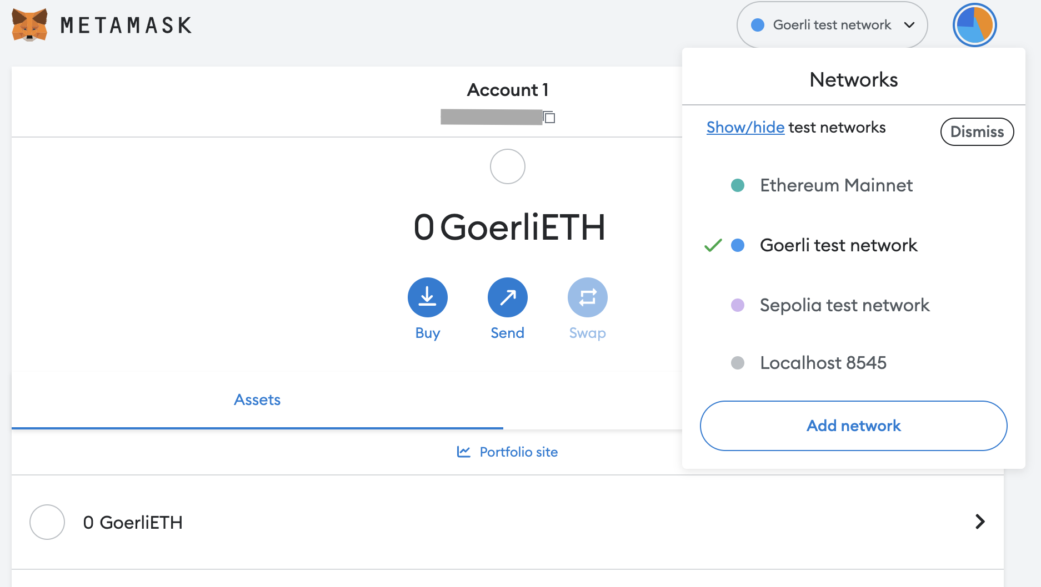Copy the account address icon
This screenshot has width=1041, height=587.
click(x=549, y=117)
